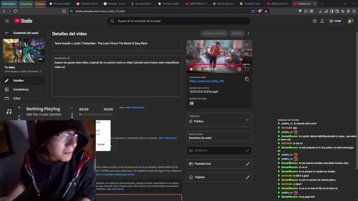Open the Brave Shields lion icon
358x201 pixels.
(x=260, y=11)
